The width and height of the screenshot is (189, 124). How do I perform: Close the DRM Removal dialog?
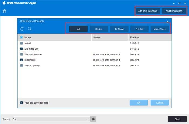pyautogui.click(x=168, y=22)
